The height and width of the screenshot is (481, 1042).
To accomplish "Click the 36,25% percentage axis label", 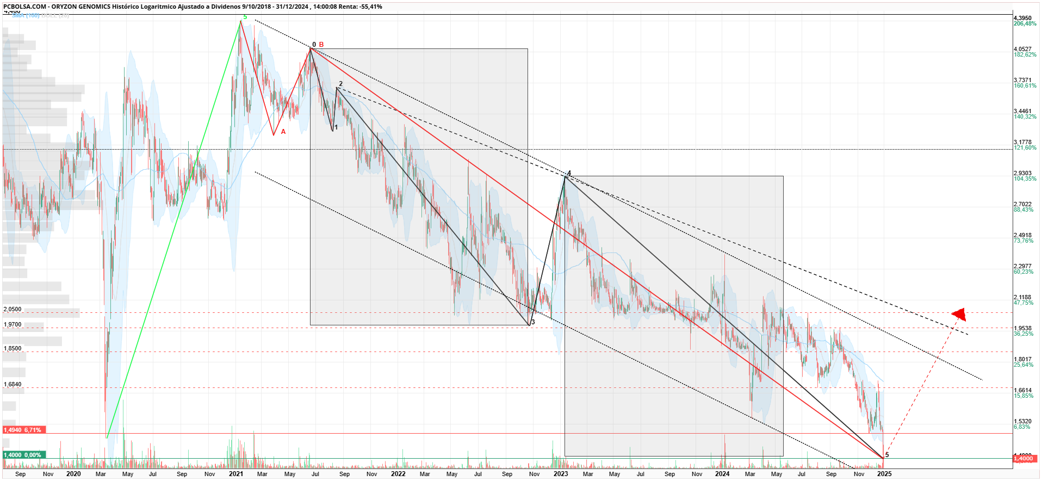I will coord(1024,334).
